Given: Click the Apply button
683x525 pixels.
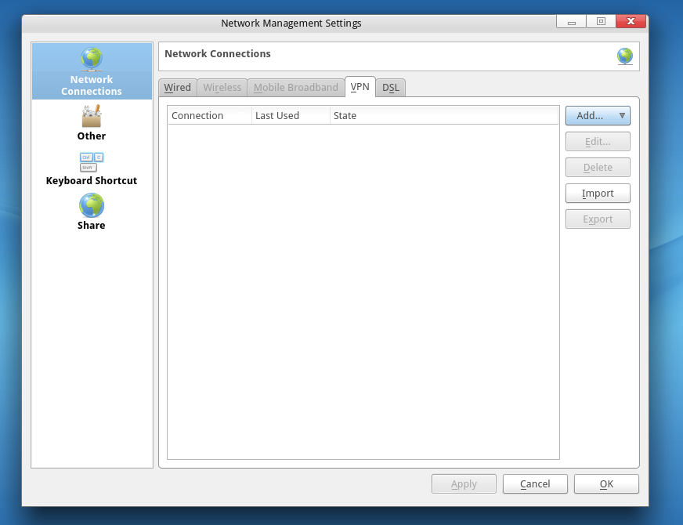Looking at the screenshot, I should click(464, 484).
